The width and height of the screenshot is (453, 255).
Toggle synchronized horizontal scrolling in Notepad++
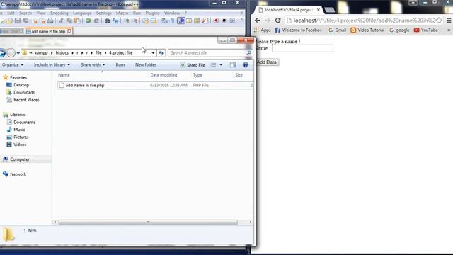[154, 21]
